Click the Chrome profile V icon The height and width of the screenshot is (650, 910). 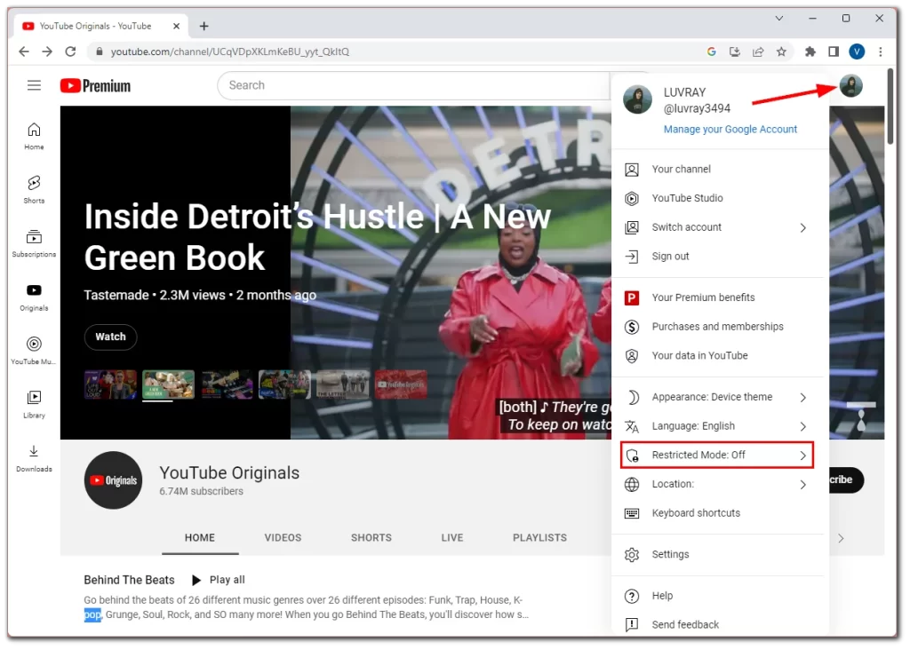(857, 52)
